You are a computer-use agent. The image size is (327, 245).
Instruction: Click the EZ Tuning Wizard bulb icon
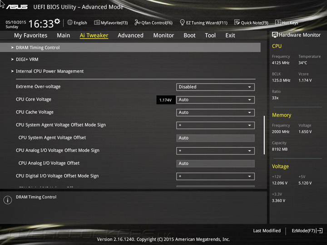(x=182, y=22)
